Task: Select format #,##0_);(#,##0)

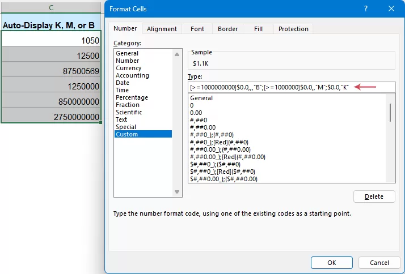Action: pyautogui.click(x=287, y=135)
